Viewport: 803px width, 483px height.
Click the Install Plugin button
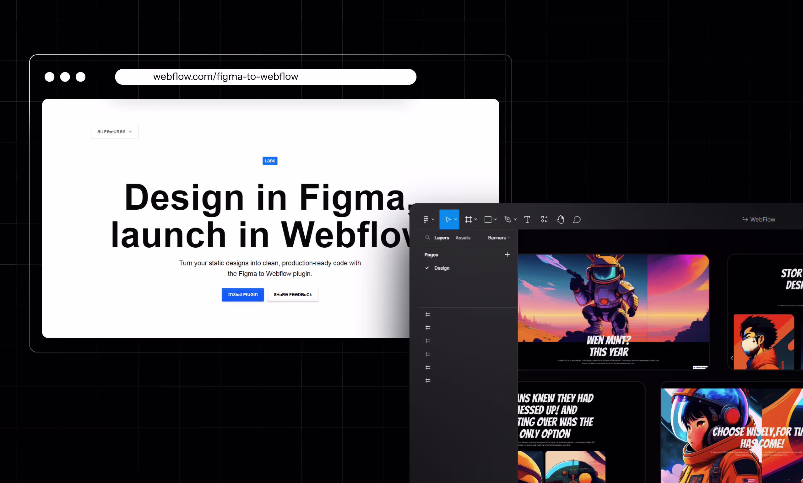coord(242,295)
